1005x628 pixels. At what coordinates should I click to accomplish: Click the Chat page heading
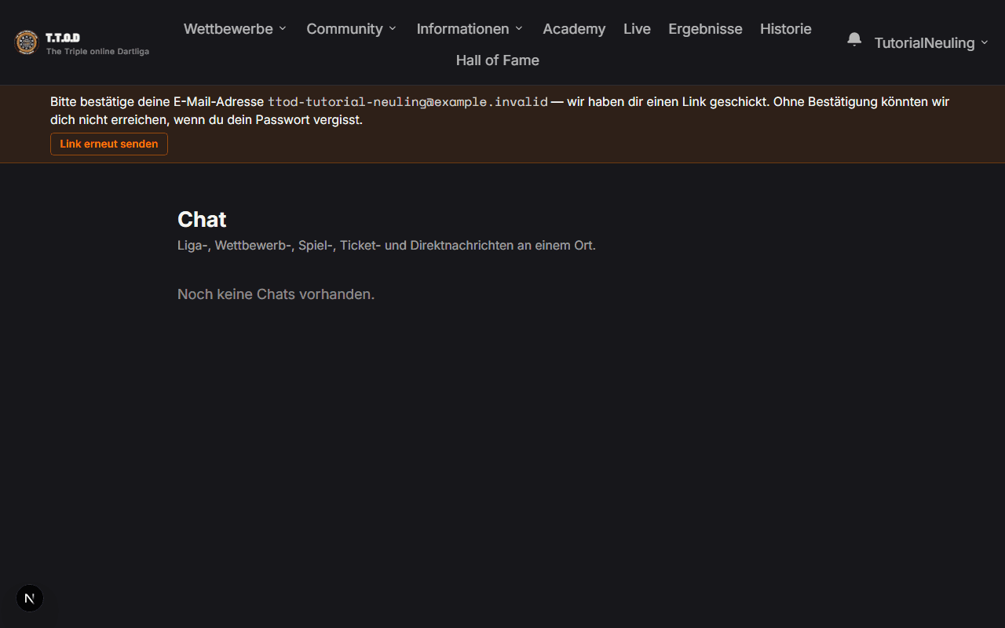(202, 219)
